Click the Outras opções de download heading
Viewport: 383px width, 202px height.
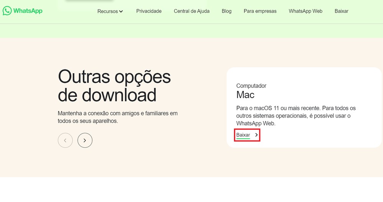click(x=114, y=86)
